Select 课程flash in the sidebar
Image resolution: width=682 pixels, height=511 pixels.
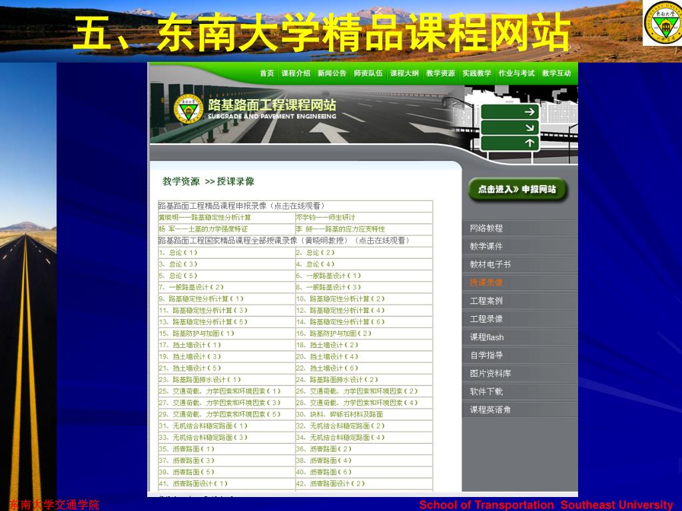coord(487,337)
